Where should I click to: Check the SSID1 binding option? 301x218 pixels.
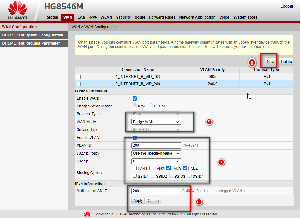tap(135, 176)
